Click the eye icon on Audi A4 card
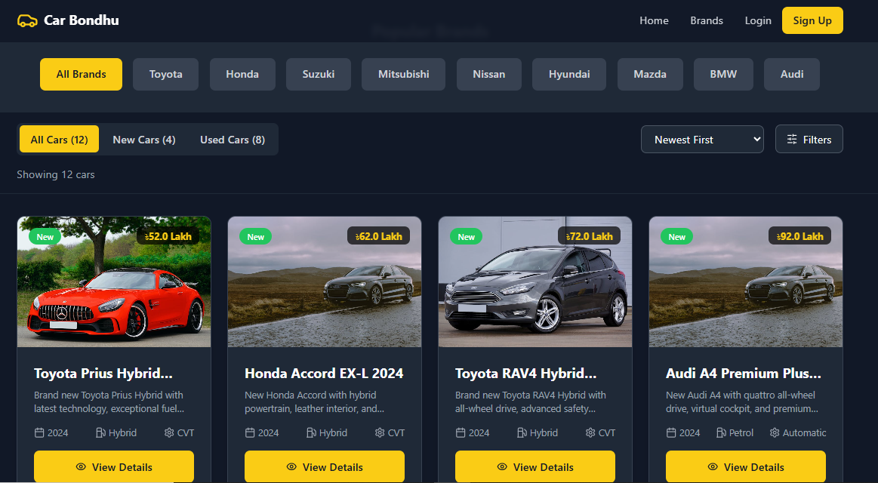This screenshot has height=483, width=878. [x=713, y=467]
